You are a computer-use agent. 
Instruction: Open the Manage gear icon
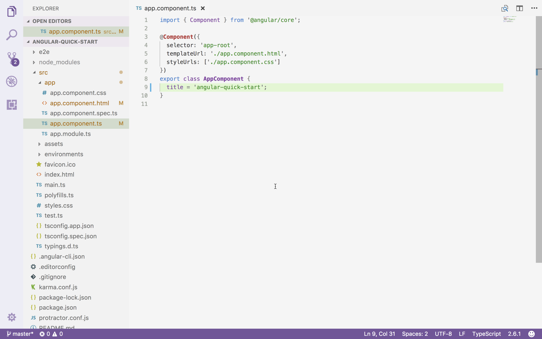12,317
